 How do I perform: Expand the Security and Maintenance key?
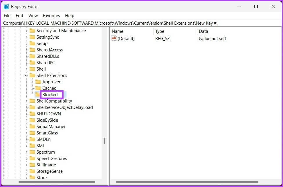tap(26, 31)
